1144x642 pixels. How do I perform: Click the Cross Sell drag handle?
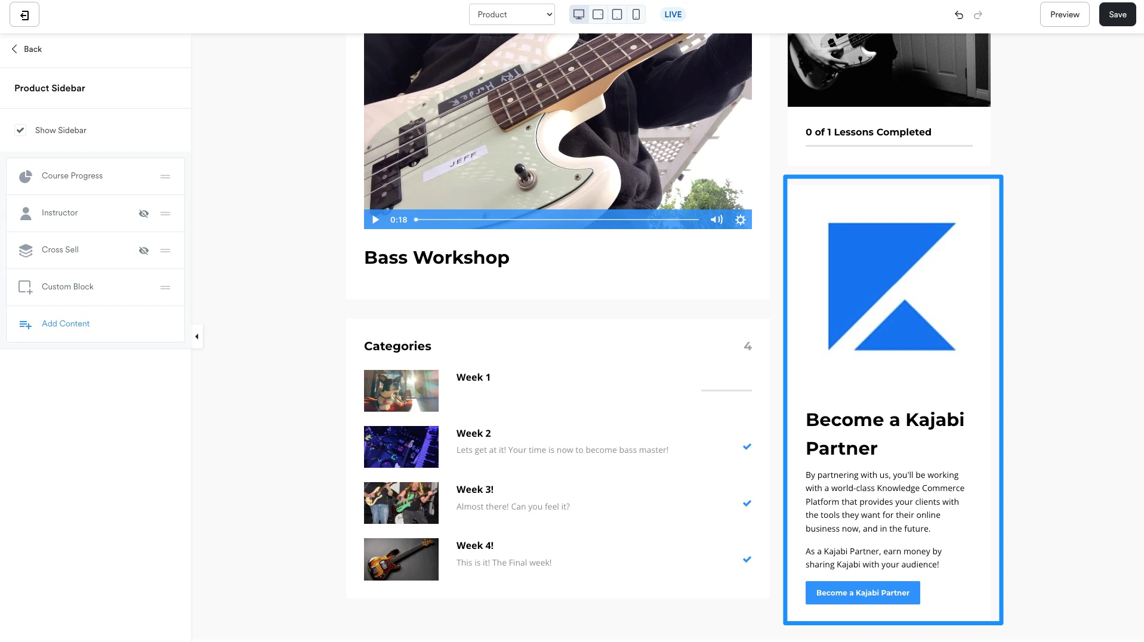165,251
